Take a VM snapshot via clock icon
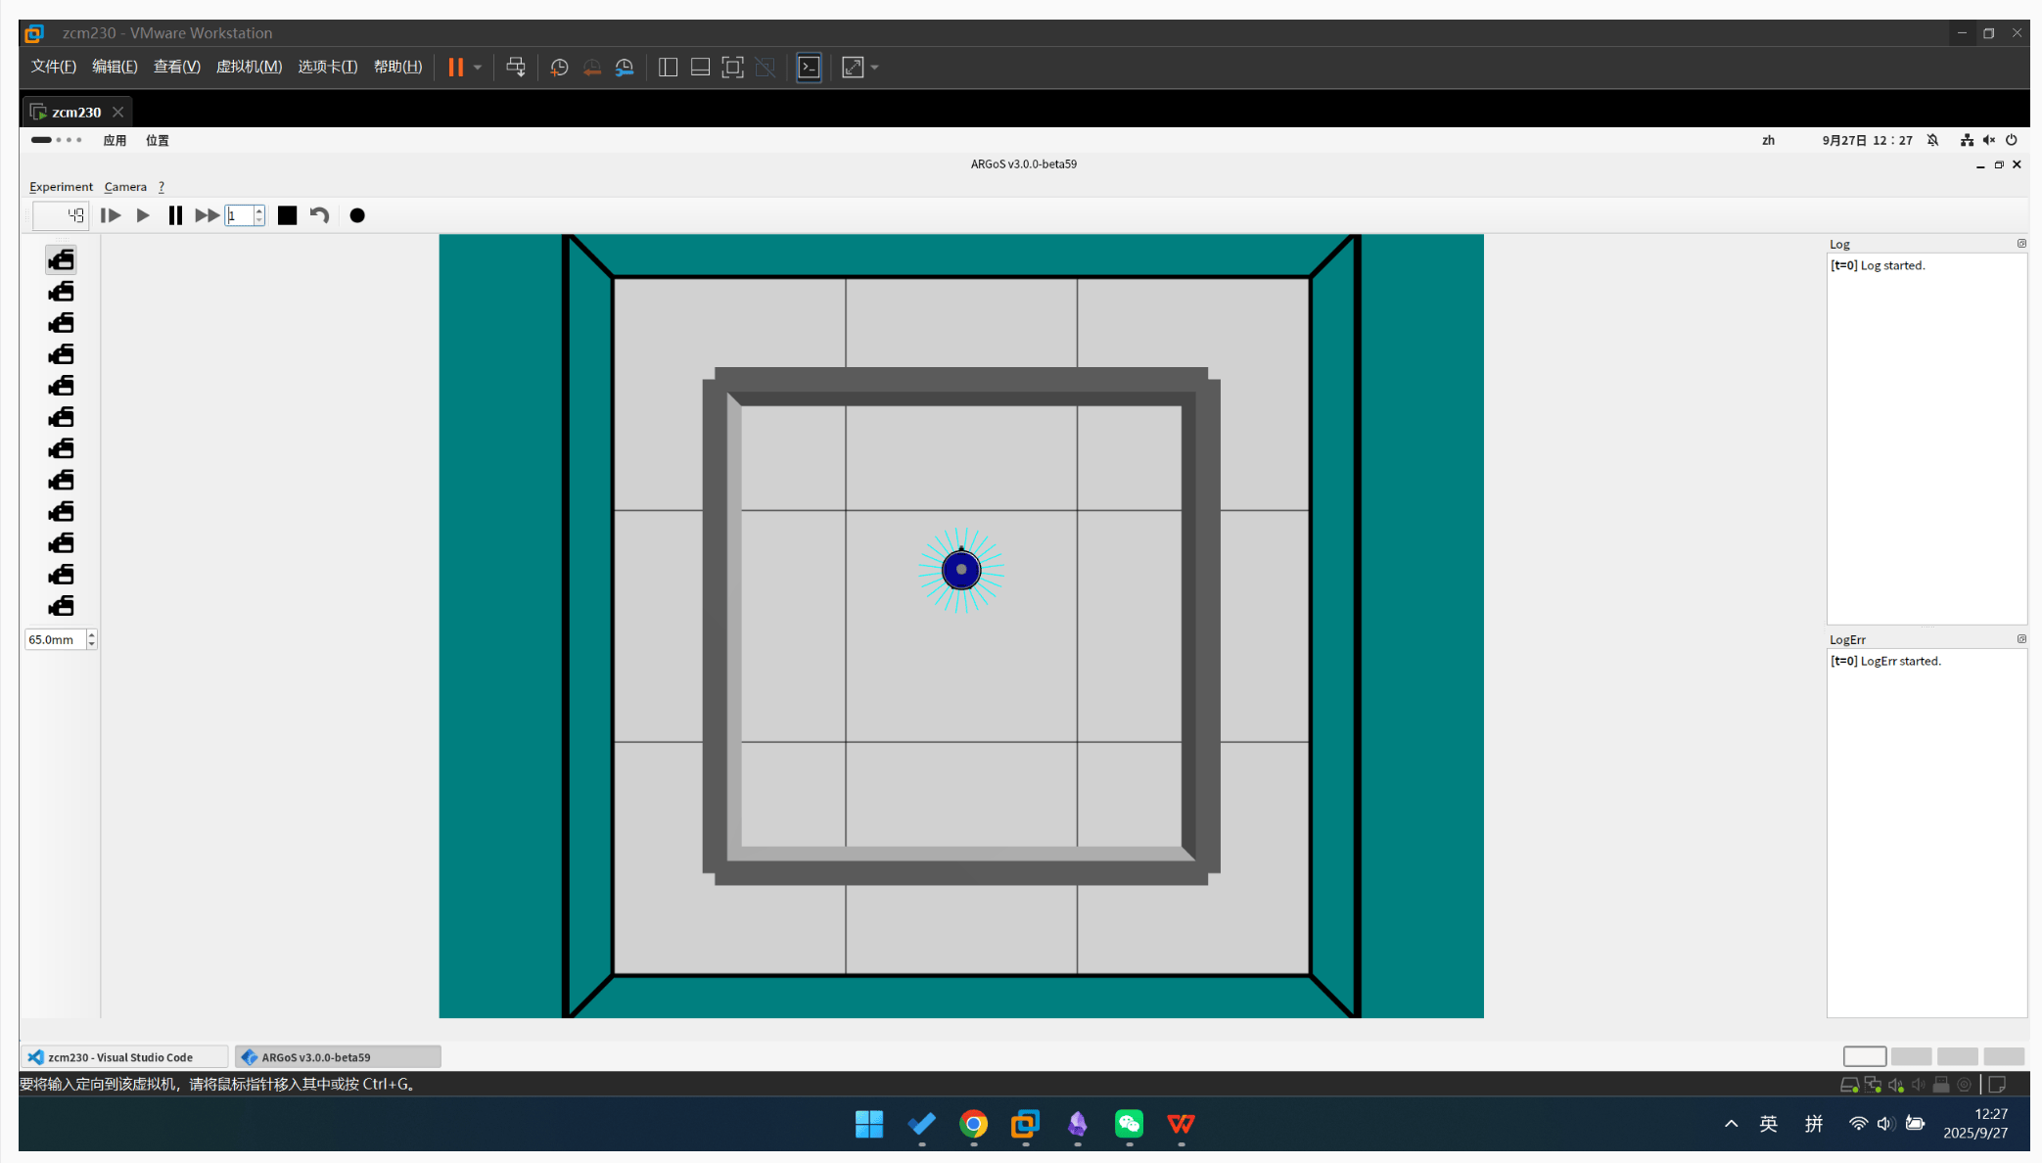 tap(559, 67)
